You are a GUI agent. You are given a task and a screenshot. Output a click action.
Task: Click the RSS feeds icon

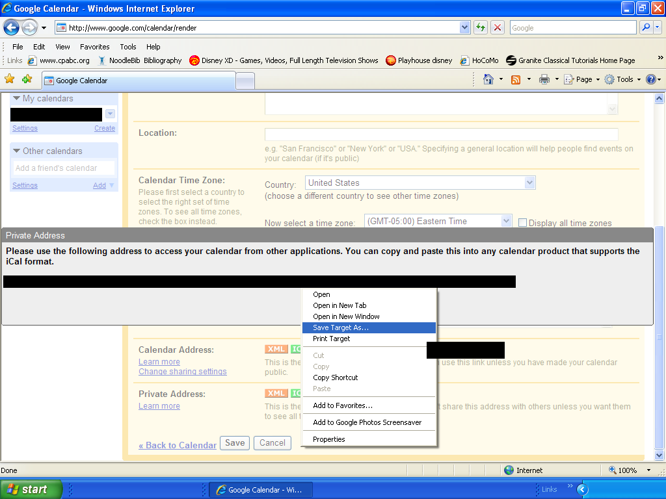click(516, 79)
